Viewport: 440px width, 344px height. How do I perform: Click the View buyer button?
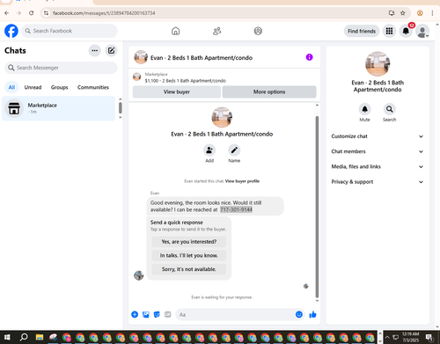pos(177,91)
